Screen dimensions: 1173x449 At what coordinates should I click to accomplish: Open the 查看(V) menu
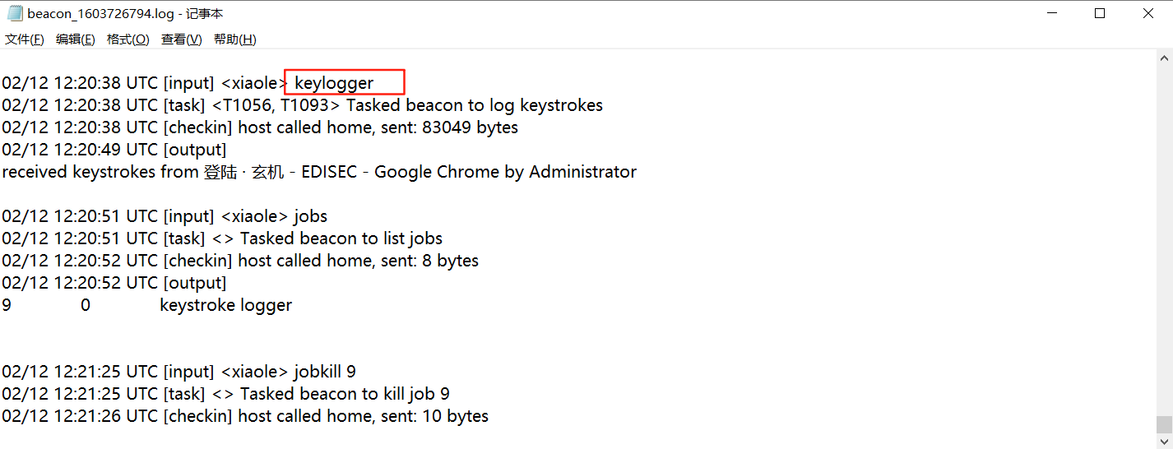[181, 39]
